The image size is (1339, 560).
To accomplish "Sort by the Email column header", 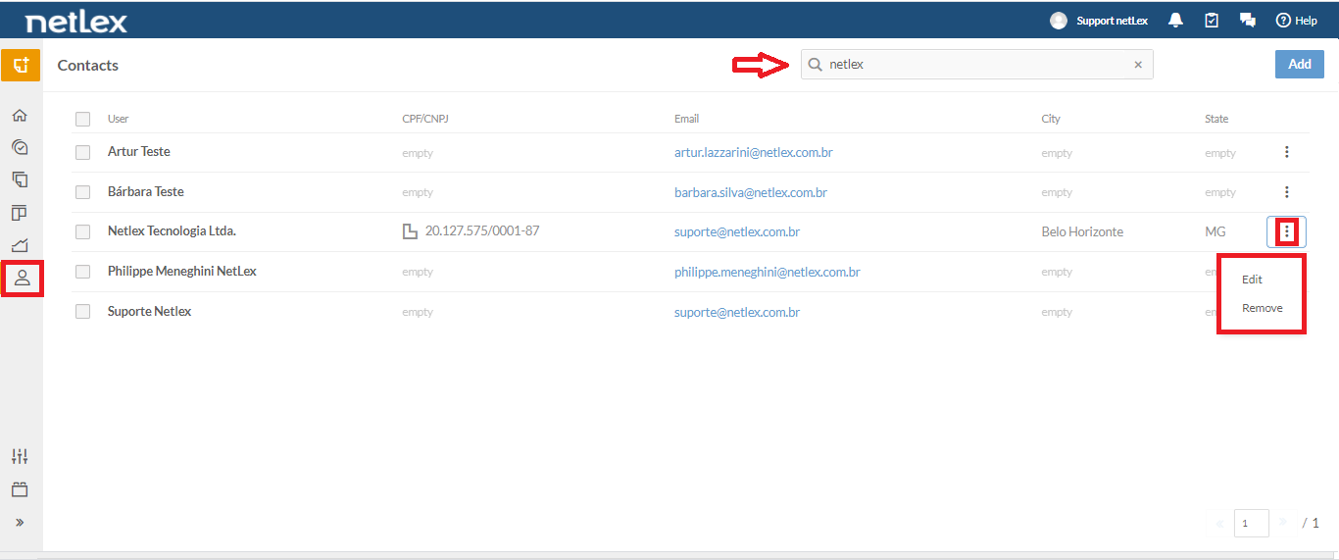I will click(x=687, y=119).
